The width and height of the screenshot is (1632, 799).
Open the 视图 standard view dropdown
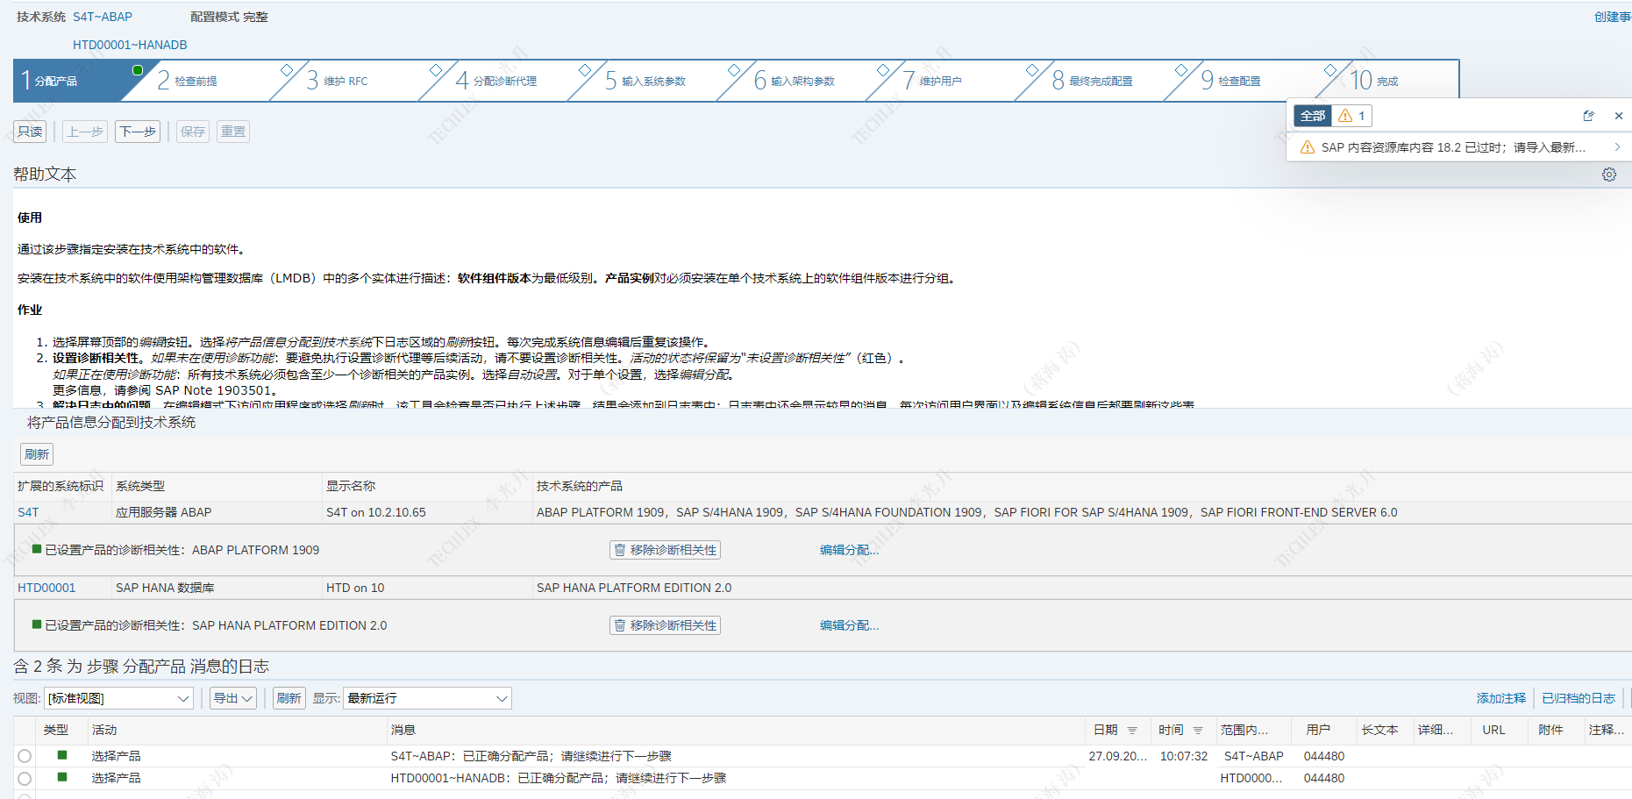119,698
